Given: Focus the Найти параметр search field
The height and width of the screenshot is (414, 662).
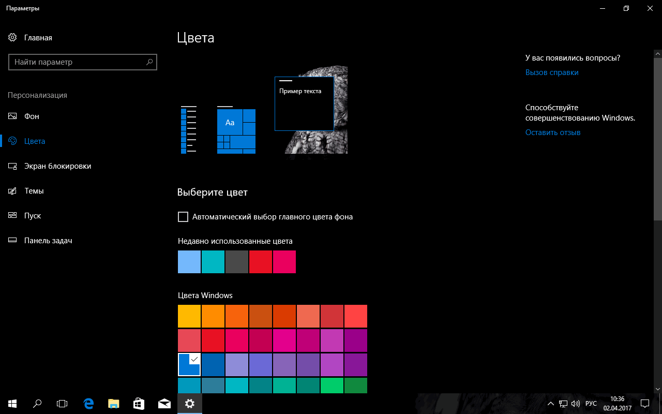Looking at the screenshot, I should pyautogui.click(x=83, y=62).
